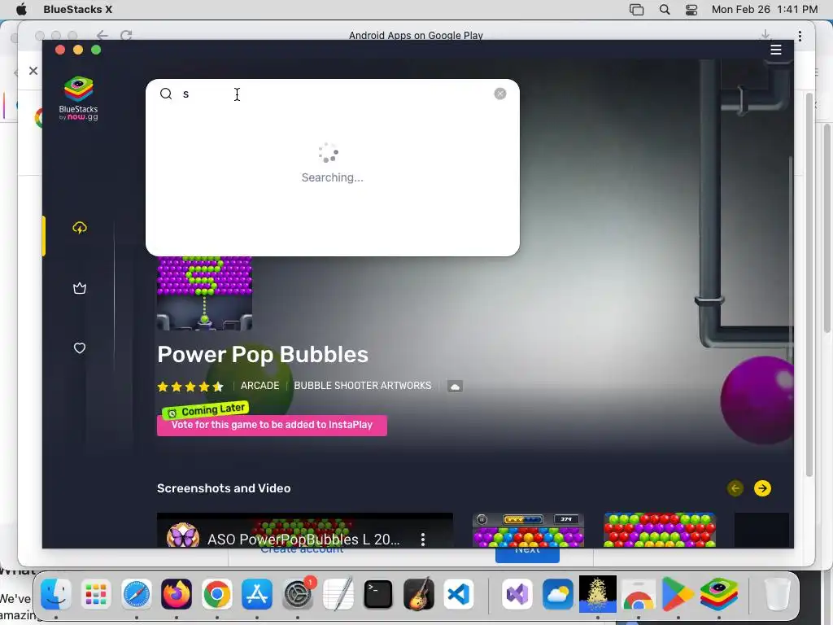Focus the search input containing 's'

(x=334, y=94)
